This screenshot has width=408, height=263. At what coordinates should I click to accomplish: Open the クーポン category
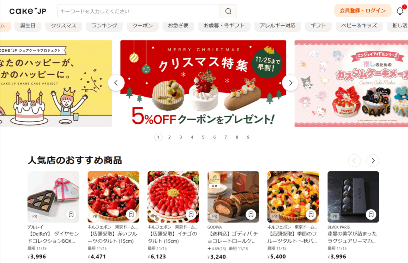[143, 26]
